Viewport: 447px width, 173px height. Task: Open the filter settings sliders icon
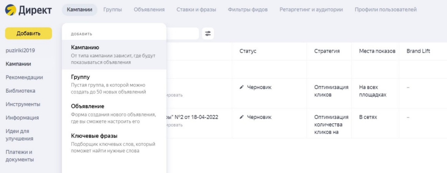click(208, 33)
